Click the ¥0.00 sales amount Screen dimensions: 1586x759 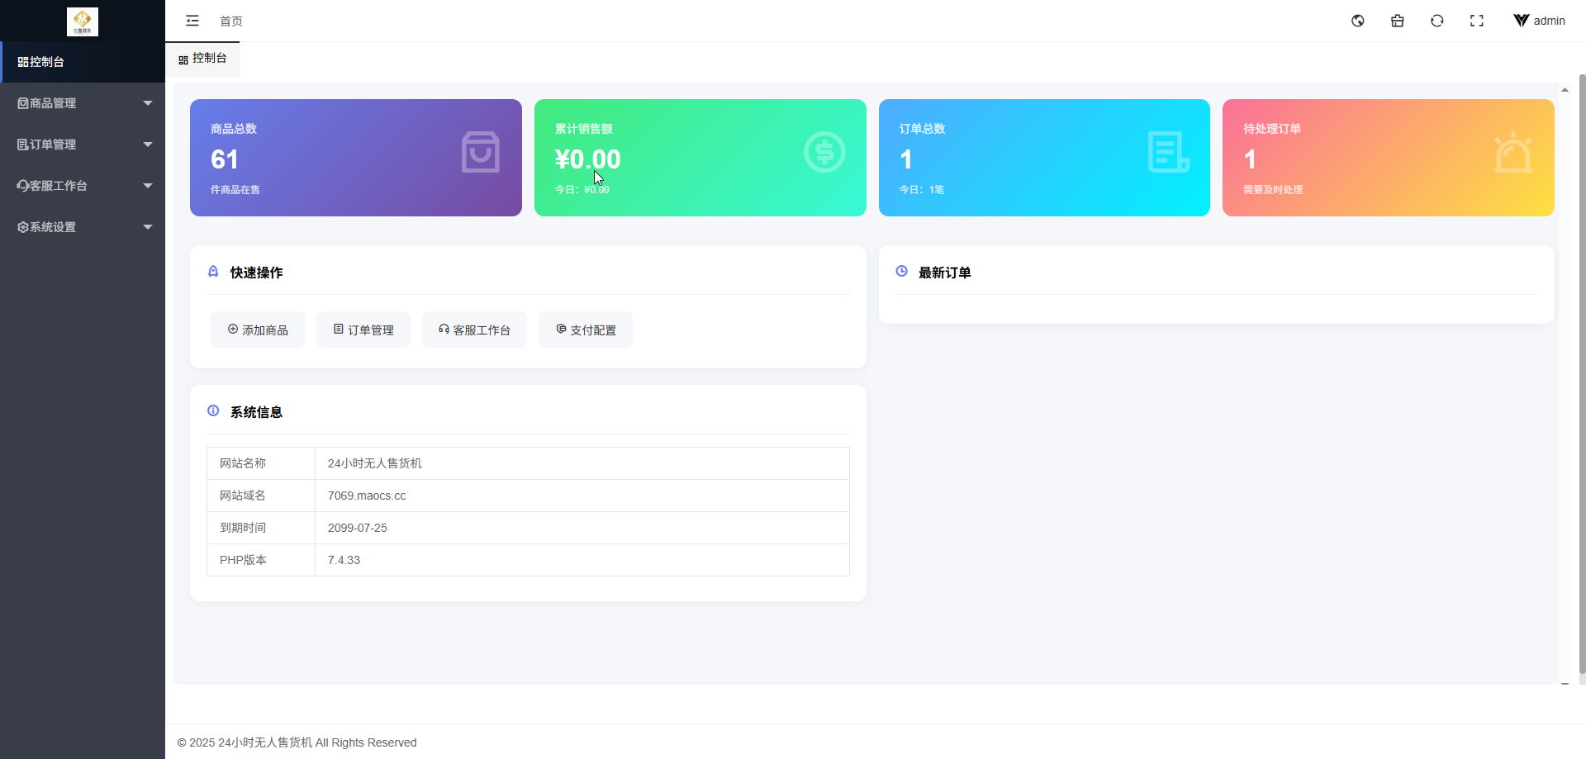(587, 159)
